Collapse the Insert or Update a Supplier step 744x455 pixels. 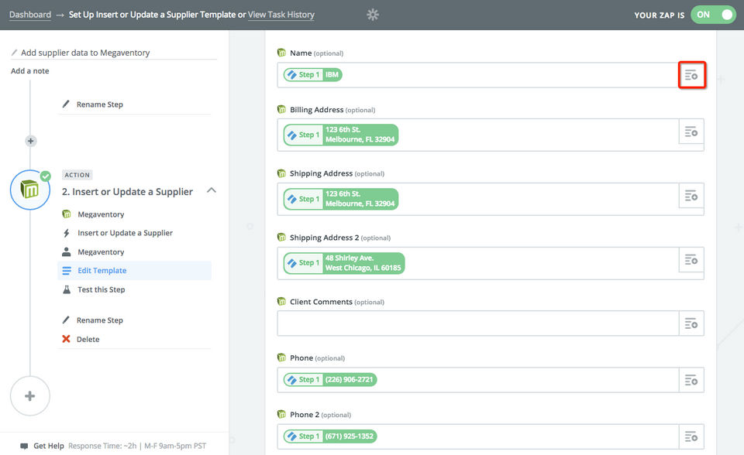point(212,191)
